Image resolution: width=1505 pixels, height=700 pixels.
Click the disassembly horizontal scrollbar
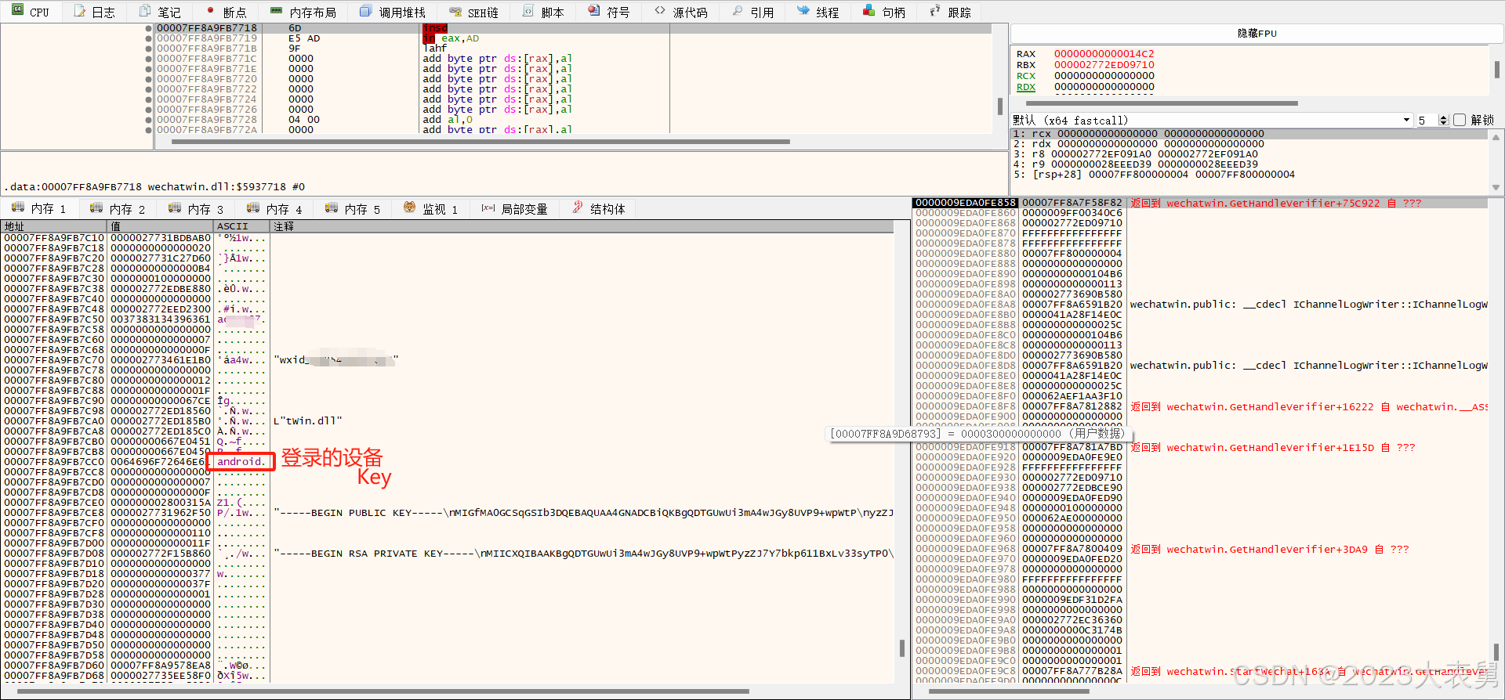480,142
